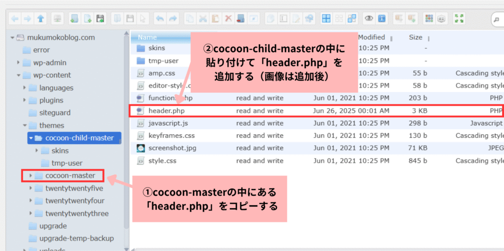Expand the cocoon-master folder arrow

pyautogui.click(x=31, y=176)
